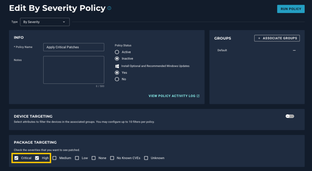
Task: Choose No for optional Windows updates
Action: (x=117, y=79)
